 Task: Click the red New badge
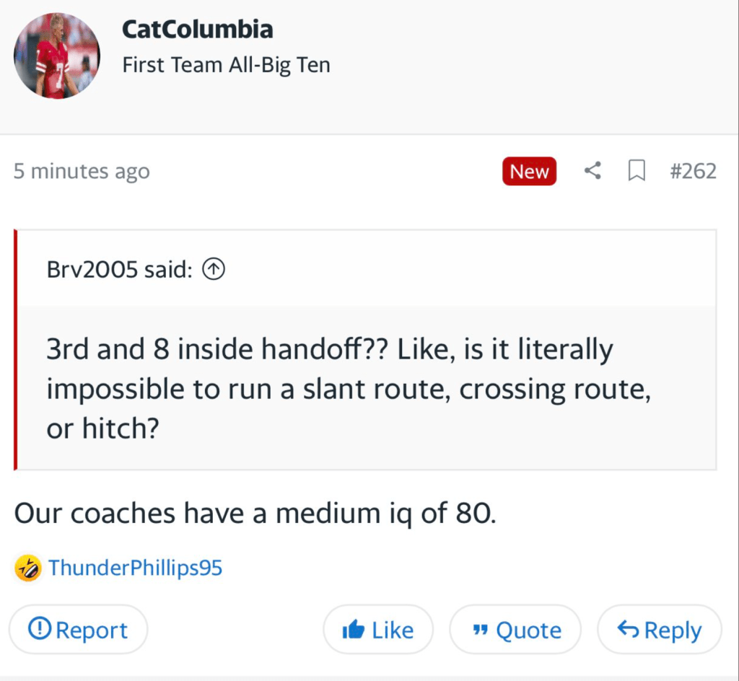pyautogui.click(x=529, y=172)
